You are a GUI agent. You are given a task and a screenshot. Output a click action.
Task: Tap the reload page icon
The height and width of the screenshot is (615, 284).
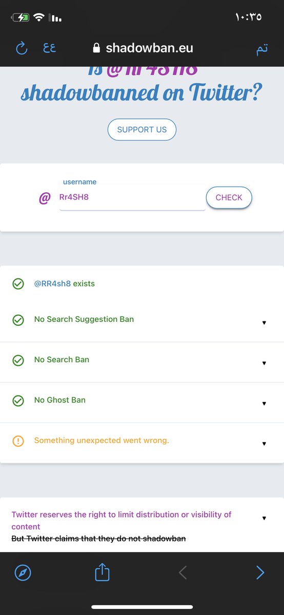(22, 49)
